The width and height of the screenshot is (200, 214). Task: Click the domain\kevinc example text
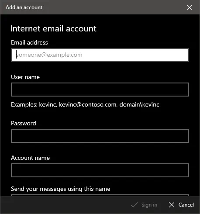click(x=139, y=105)
